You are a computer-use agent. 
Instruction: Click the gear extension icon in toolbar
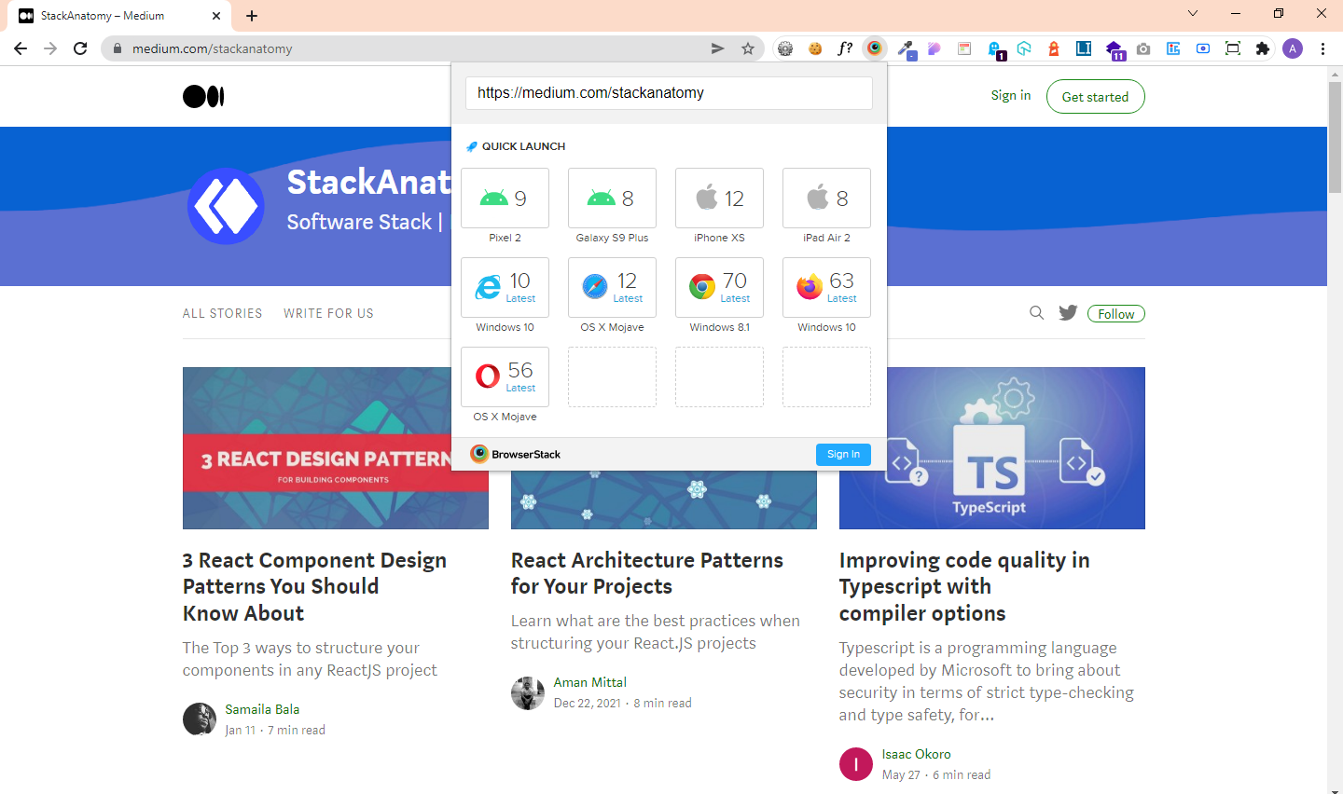[x=785, y=48]
